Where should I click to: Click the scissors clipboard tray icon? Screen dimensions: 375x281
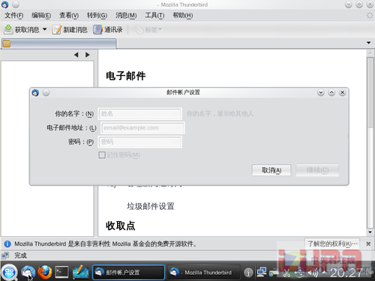tap(286, 274)
